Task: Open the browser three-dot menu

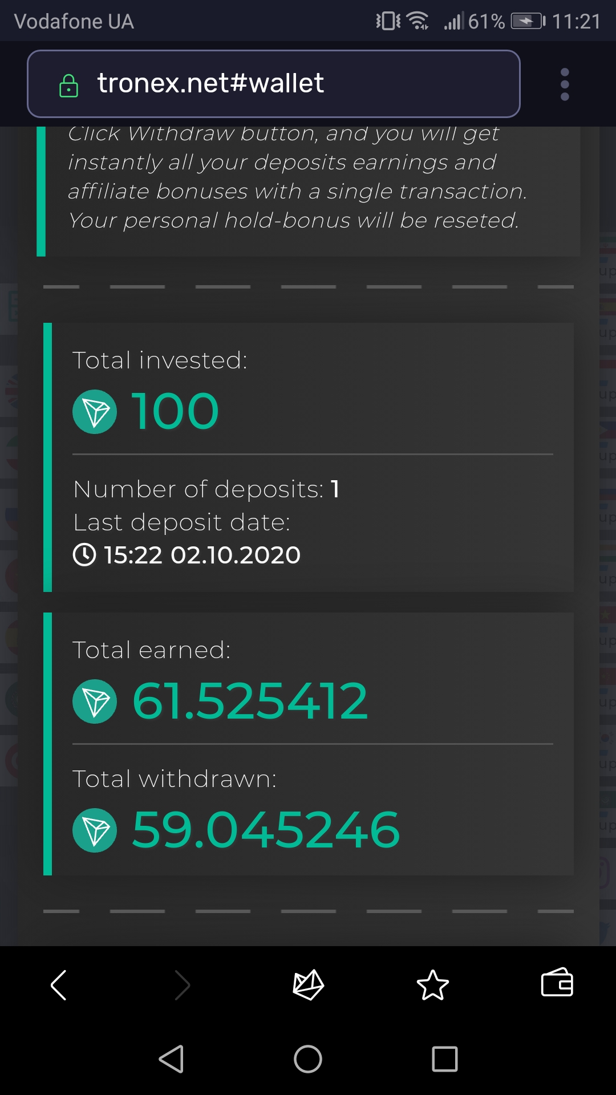Action: point(565,84)
